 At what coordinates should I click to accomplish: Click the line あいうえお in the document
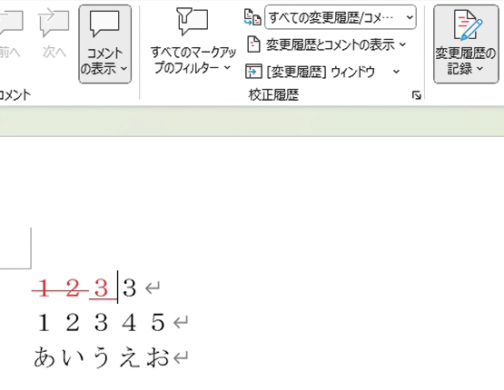pos(102,357)
